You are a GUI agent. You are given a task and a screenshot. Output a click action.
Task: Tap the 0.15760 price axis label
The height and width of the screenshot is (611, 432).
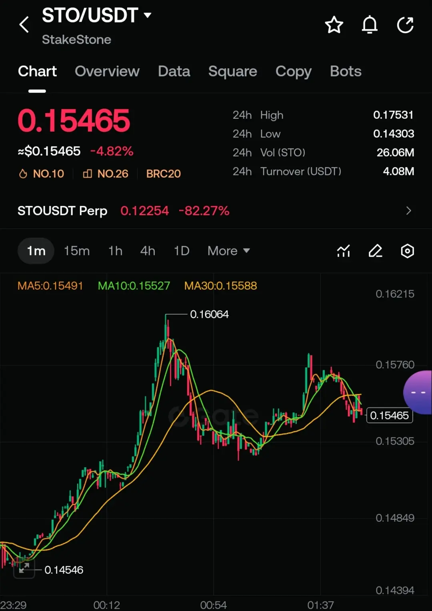(x=395, y=365)
